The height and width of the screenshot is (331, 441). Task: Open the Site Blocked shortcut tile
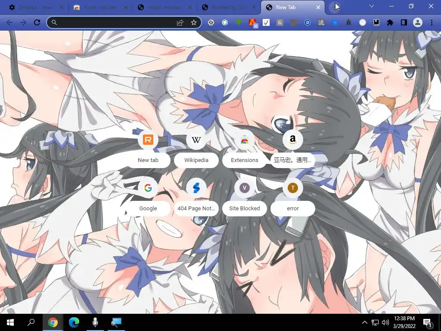(x=245, y=197)
